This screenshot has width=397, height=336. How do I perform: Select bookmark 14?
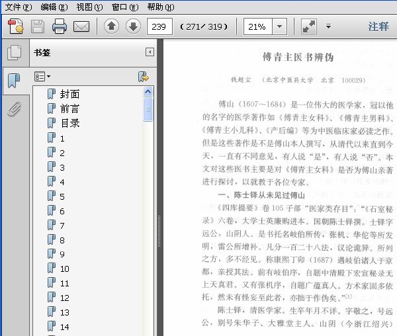point(65,327)
